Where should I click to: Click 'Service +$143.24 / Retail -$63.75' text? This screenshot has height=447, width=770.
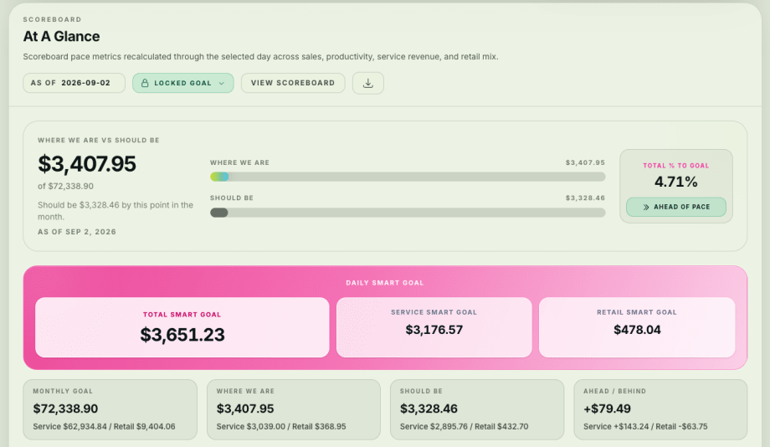click(645, 426)
